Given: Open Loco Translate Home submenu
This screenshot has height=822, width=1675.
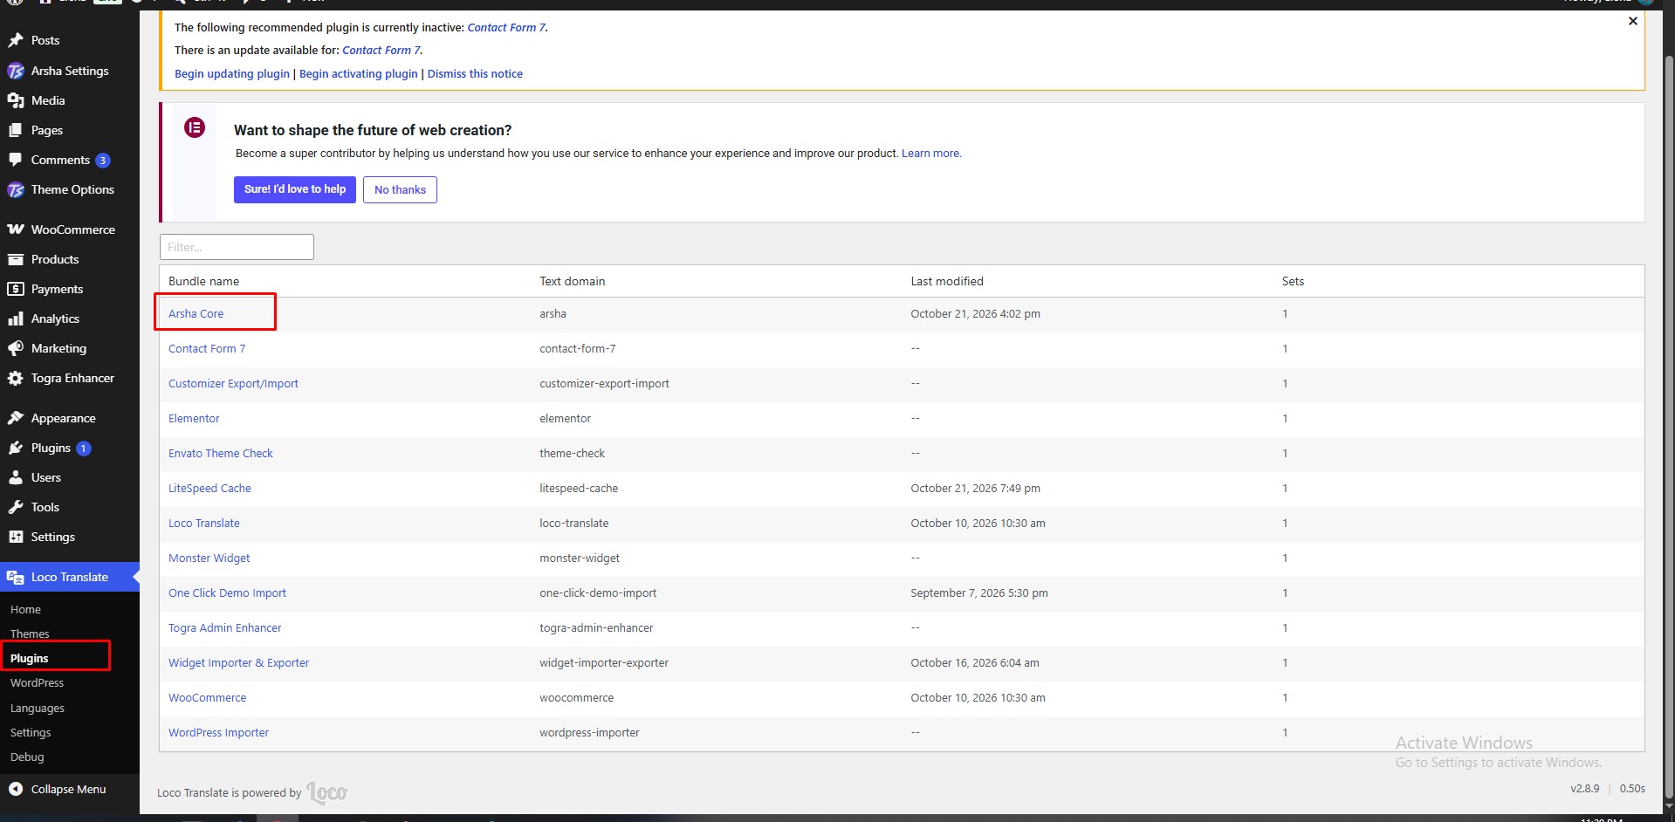Looking at the screenshot, I should pyautogui.click(x=25, y=609).
